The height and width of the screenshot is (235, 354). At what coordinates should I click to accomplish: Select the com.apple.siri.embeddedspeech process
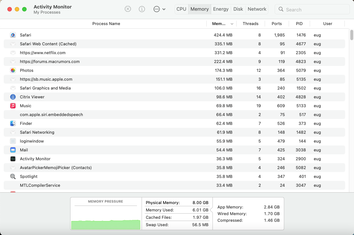click(51, 115)
